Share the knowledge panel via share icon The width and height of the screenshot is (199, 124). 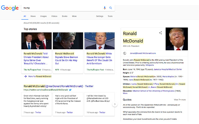160,33
